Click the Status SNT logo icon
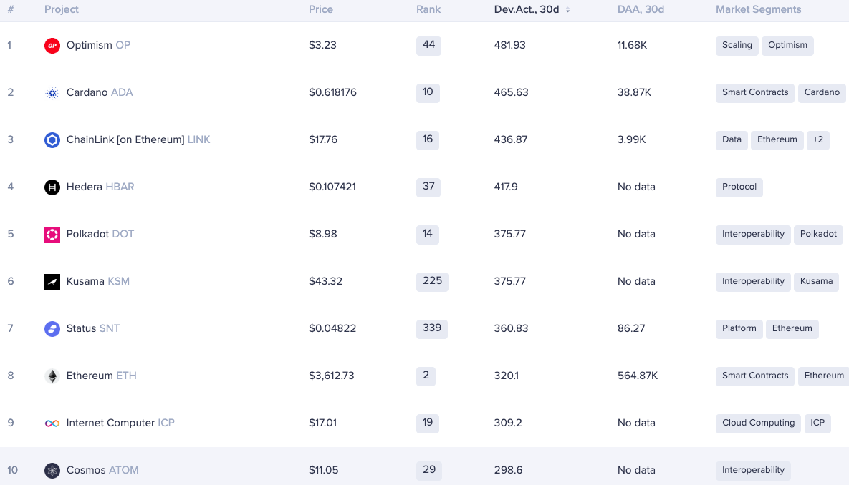Image resolution: width=849 pixels, height=485 pixels. pyautogui.click(x=52, y=329)
